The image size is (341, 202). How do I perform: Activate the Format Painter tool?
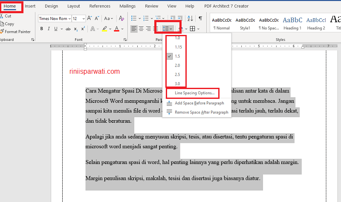click(15, 32)
